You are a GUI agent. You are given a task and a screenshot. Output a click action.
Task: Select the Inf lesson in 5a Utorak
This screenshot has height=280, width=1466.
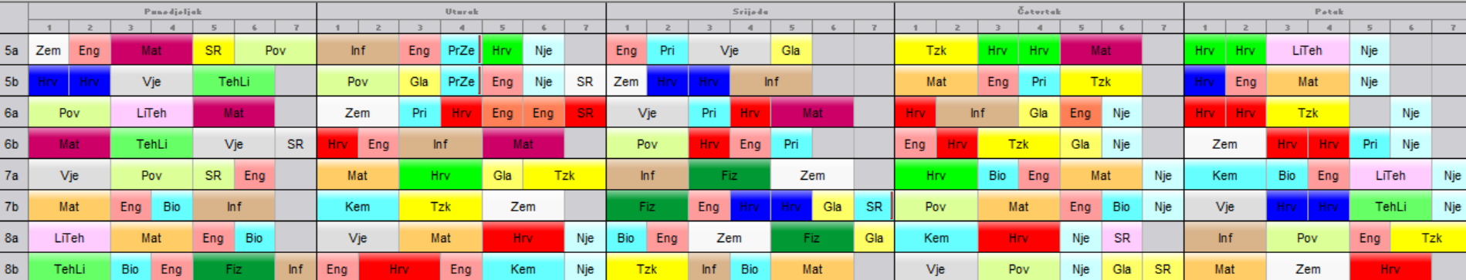click(x=358, y=50)
